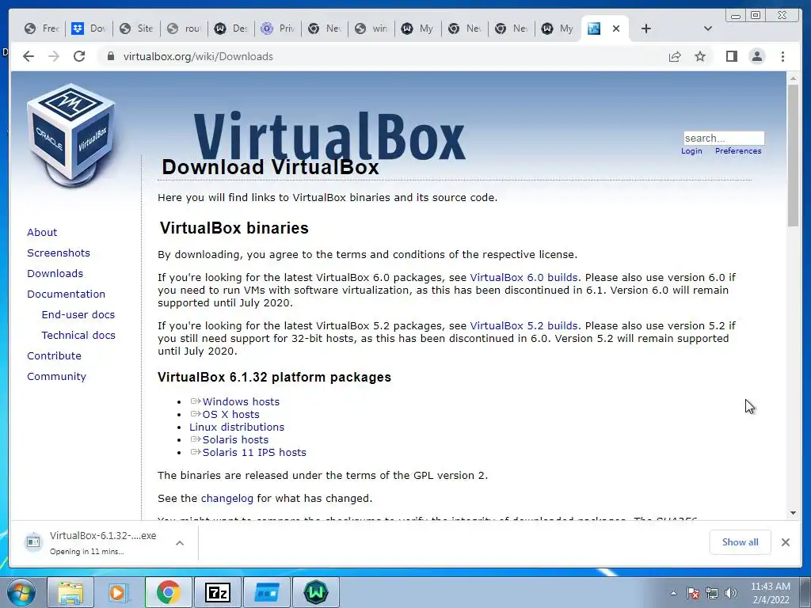Download the Solaris hosts package
Screen dimensions: 811x608
(x=235, y=440)
